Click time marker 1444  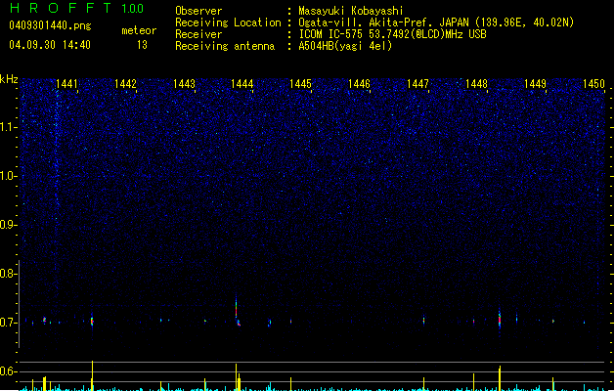(242, 84)
